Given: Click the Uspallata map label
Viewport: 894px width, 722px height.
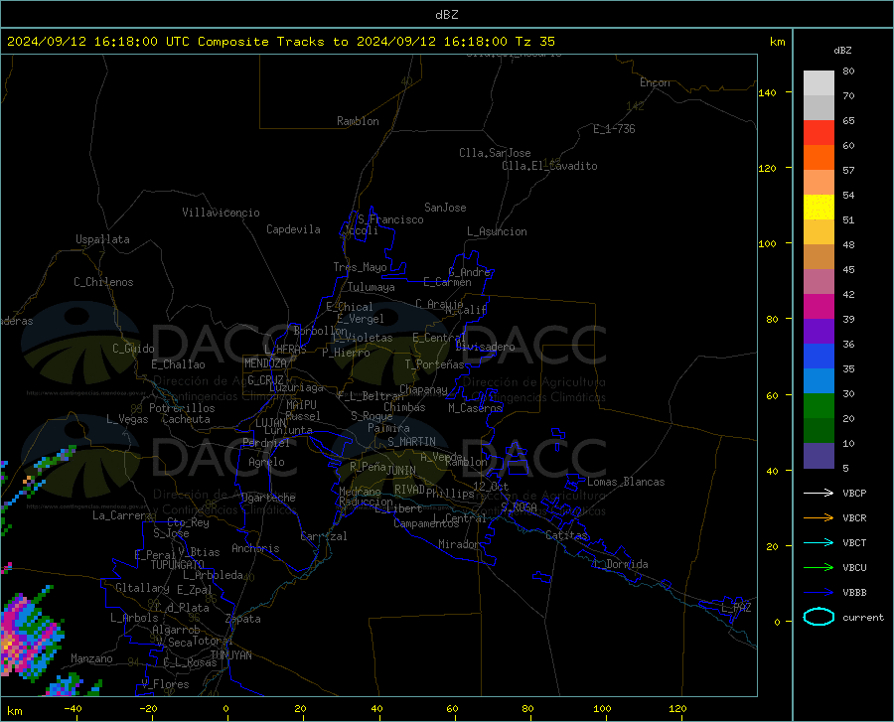Looking at the screenshot, I should (102, 239).
